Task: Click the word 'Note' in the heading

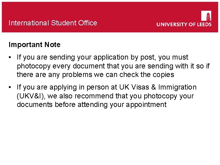Action: pos(52,45)
